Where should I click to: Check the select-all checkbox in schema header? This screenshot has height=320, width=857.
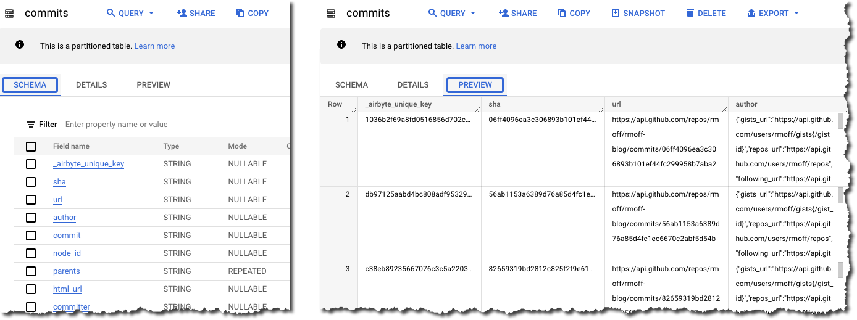[x=31, y=147]
